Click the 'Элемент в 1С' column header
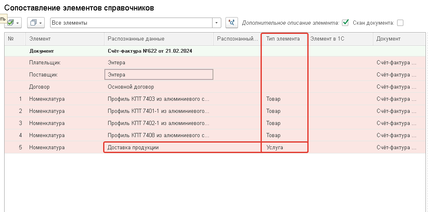The width and height of the screenshot is (428, 212). click(x=340, y=39)
